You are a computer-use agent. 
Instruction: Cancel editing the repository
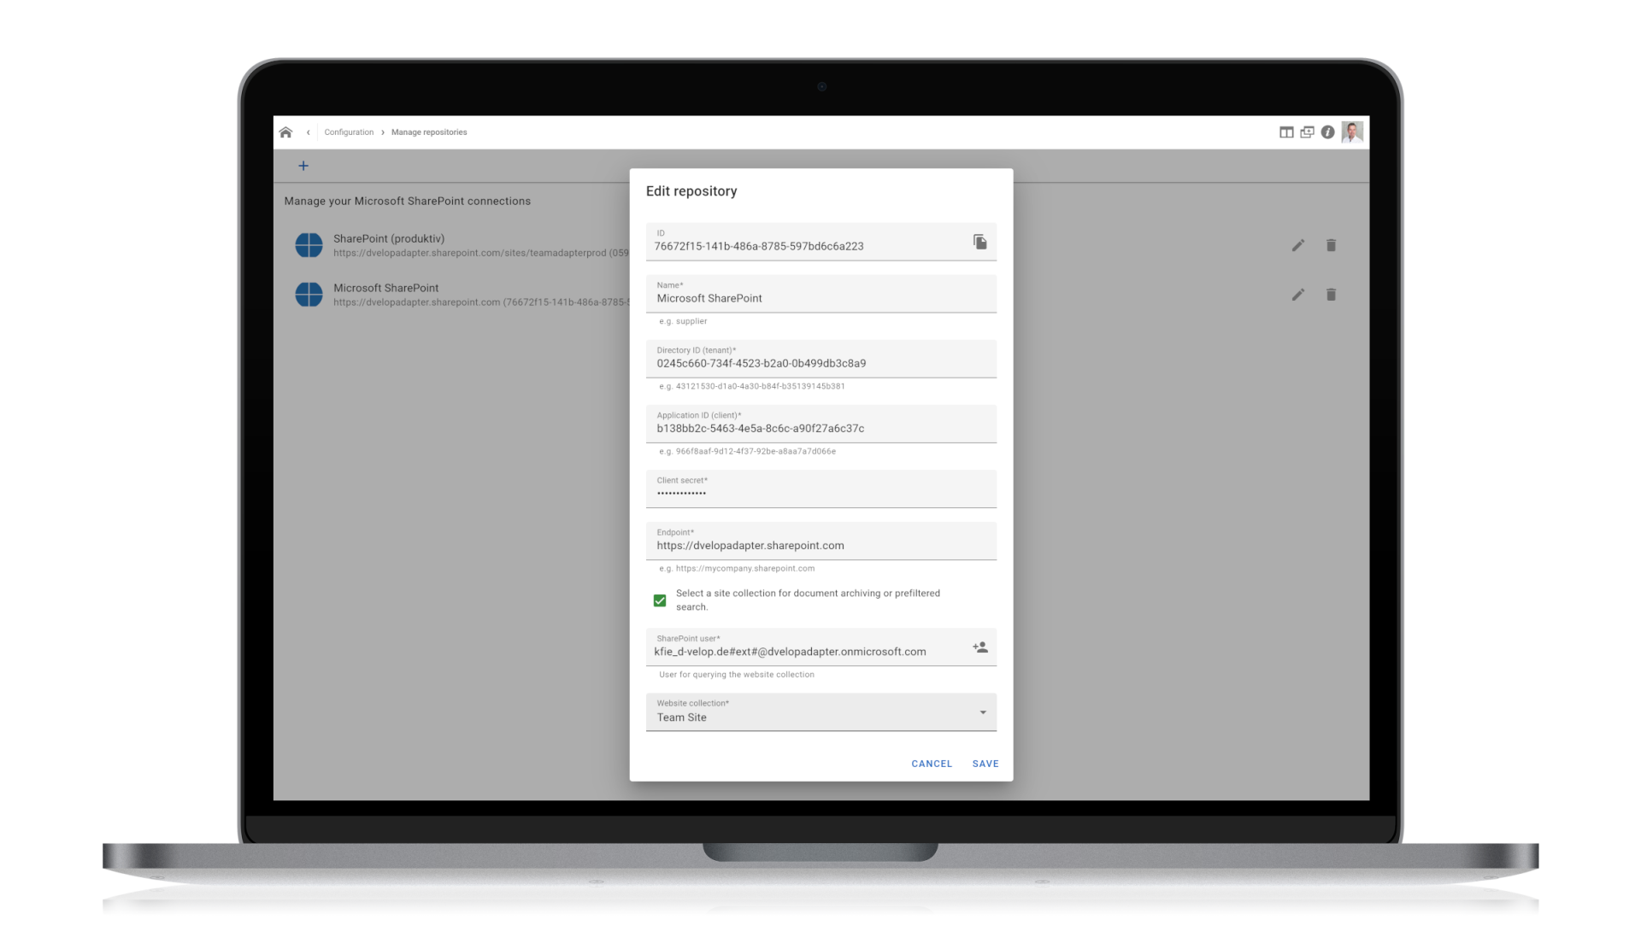tap(931, 763)
